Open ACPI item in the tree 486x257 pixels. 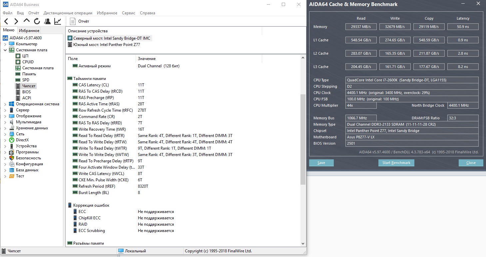point(27,98)
